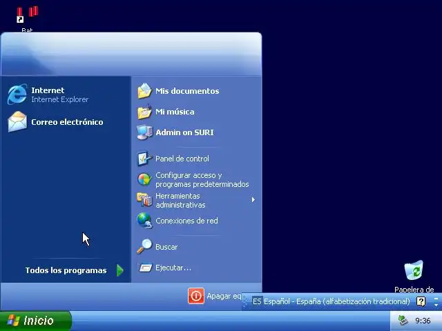Click Configurar acceso y programas icon
Viewport: 442px width, 331px height.
pos(144,179)
